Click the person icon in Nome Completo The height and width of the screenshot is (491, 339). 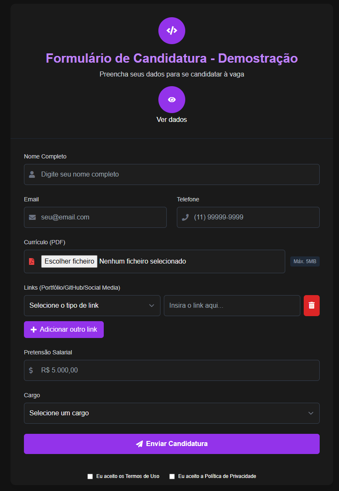pos(32,174)
